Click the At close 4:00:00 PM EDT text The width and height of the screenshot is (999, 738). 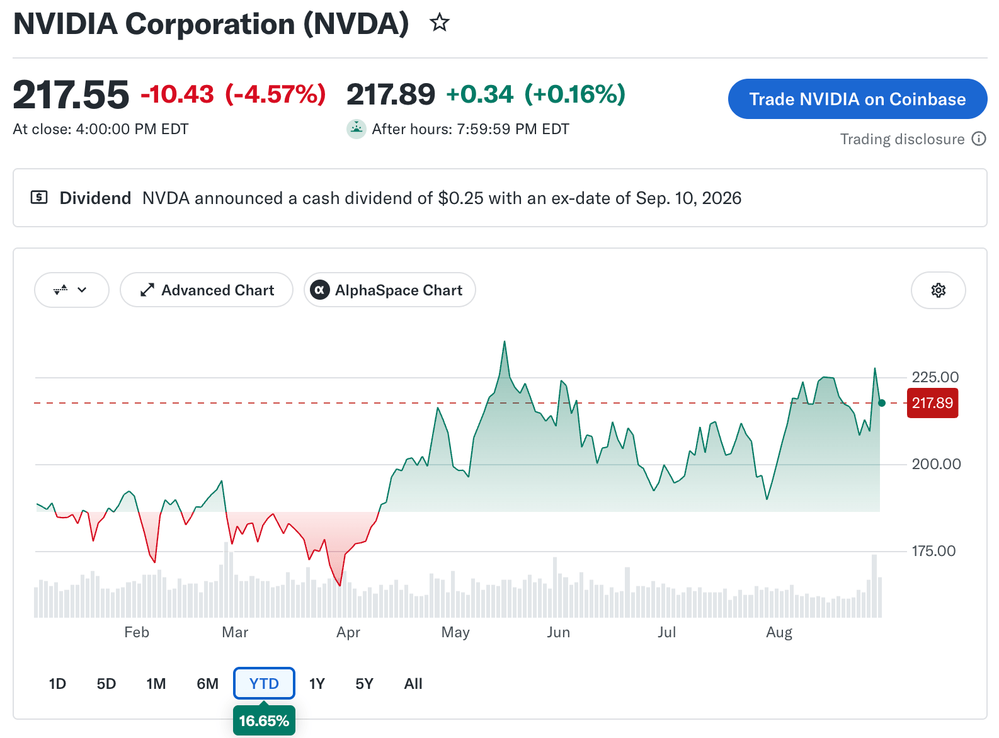(x=101, y=129)
